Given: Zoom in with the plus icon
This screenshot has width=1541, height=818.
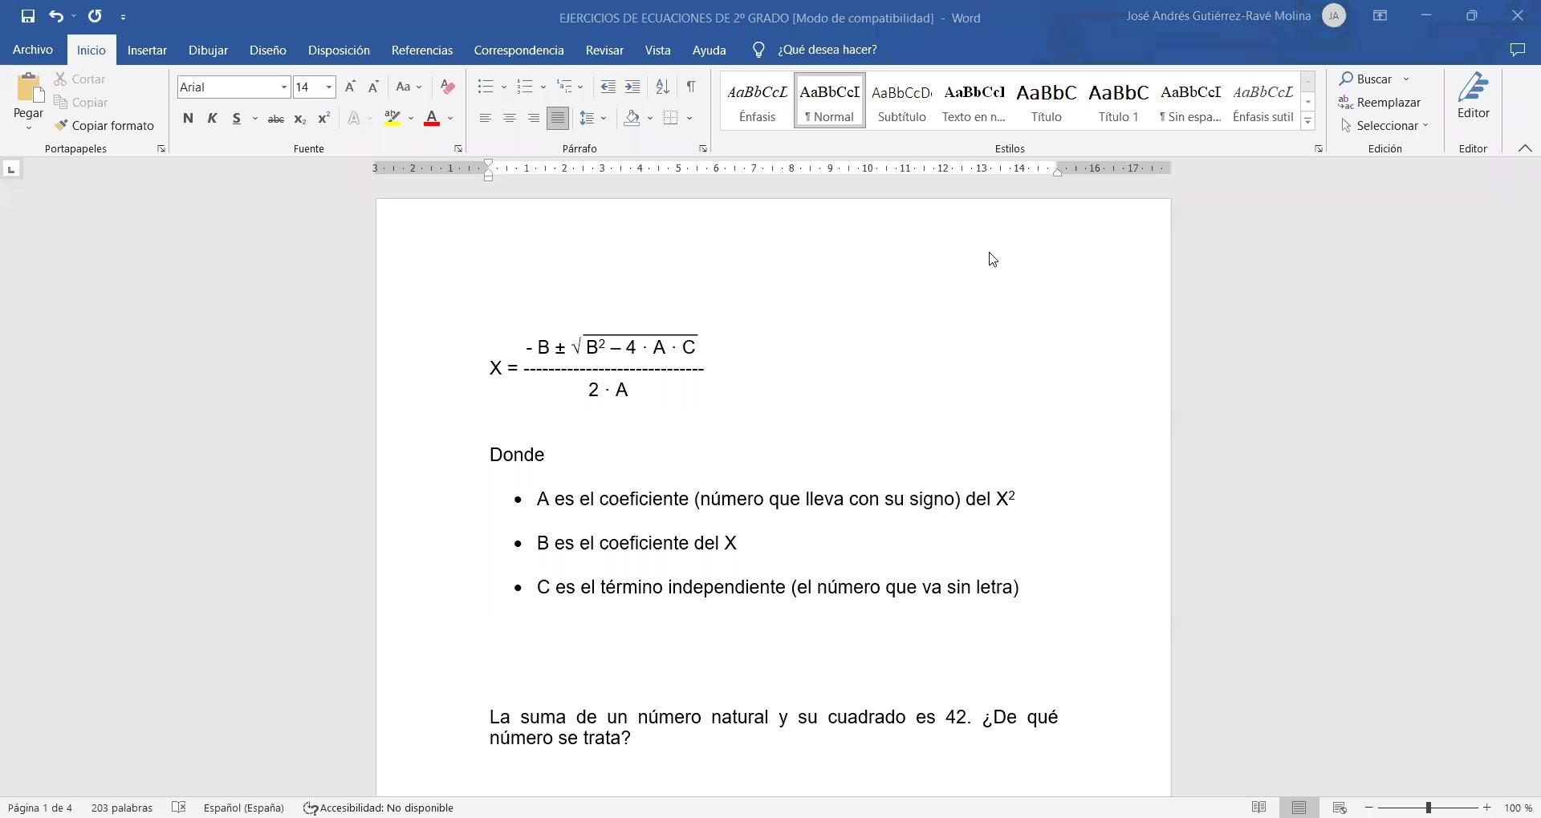Looking at the screenshot, I should tap(1487, 808).
